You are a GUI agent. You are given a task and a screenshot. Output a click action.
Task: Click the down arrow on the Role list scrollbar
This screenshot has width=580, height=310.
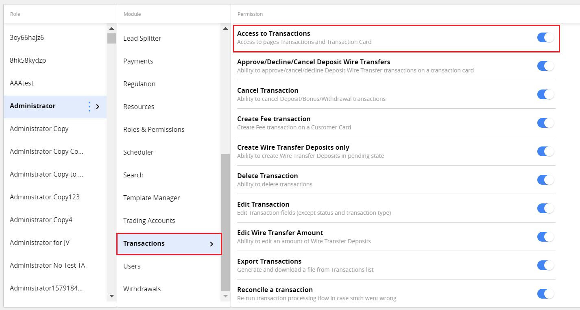point(111,296)
